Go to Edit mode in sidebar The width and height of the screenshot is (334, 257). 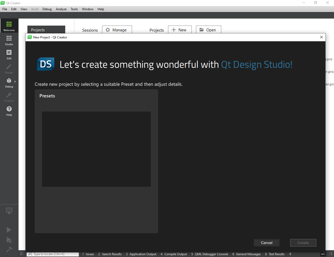(x=9, y=54)
